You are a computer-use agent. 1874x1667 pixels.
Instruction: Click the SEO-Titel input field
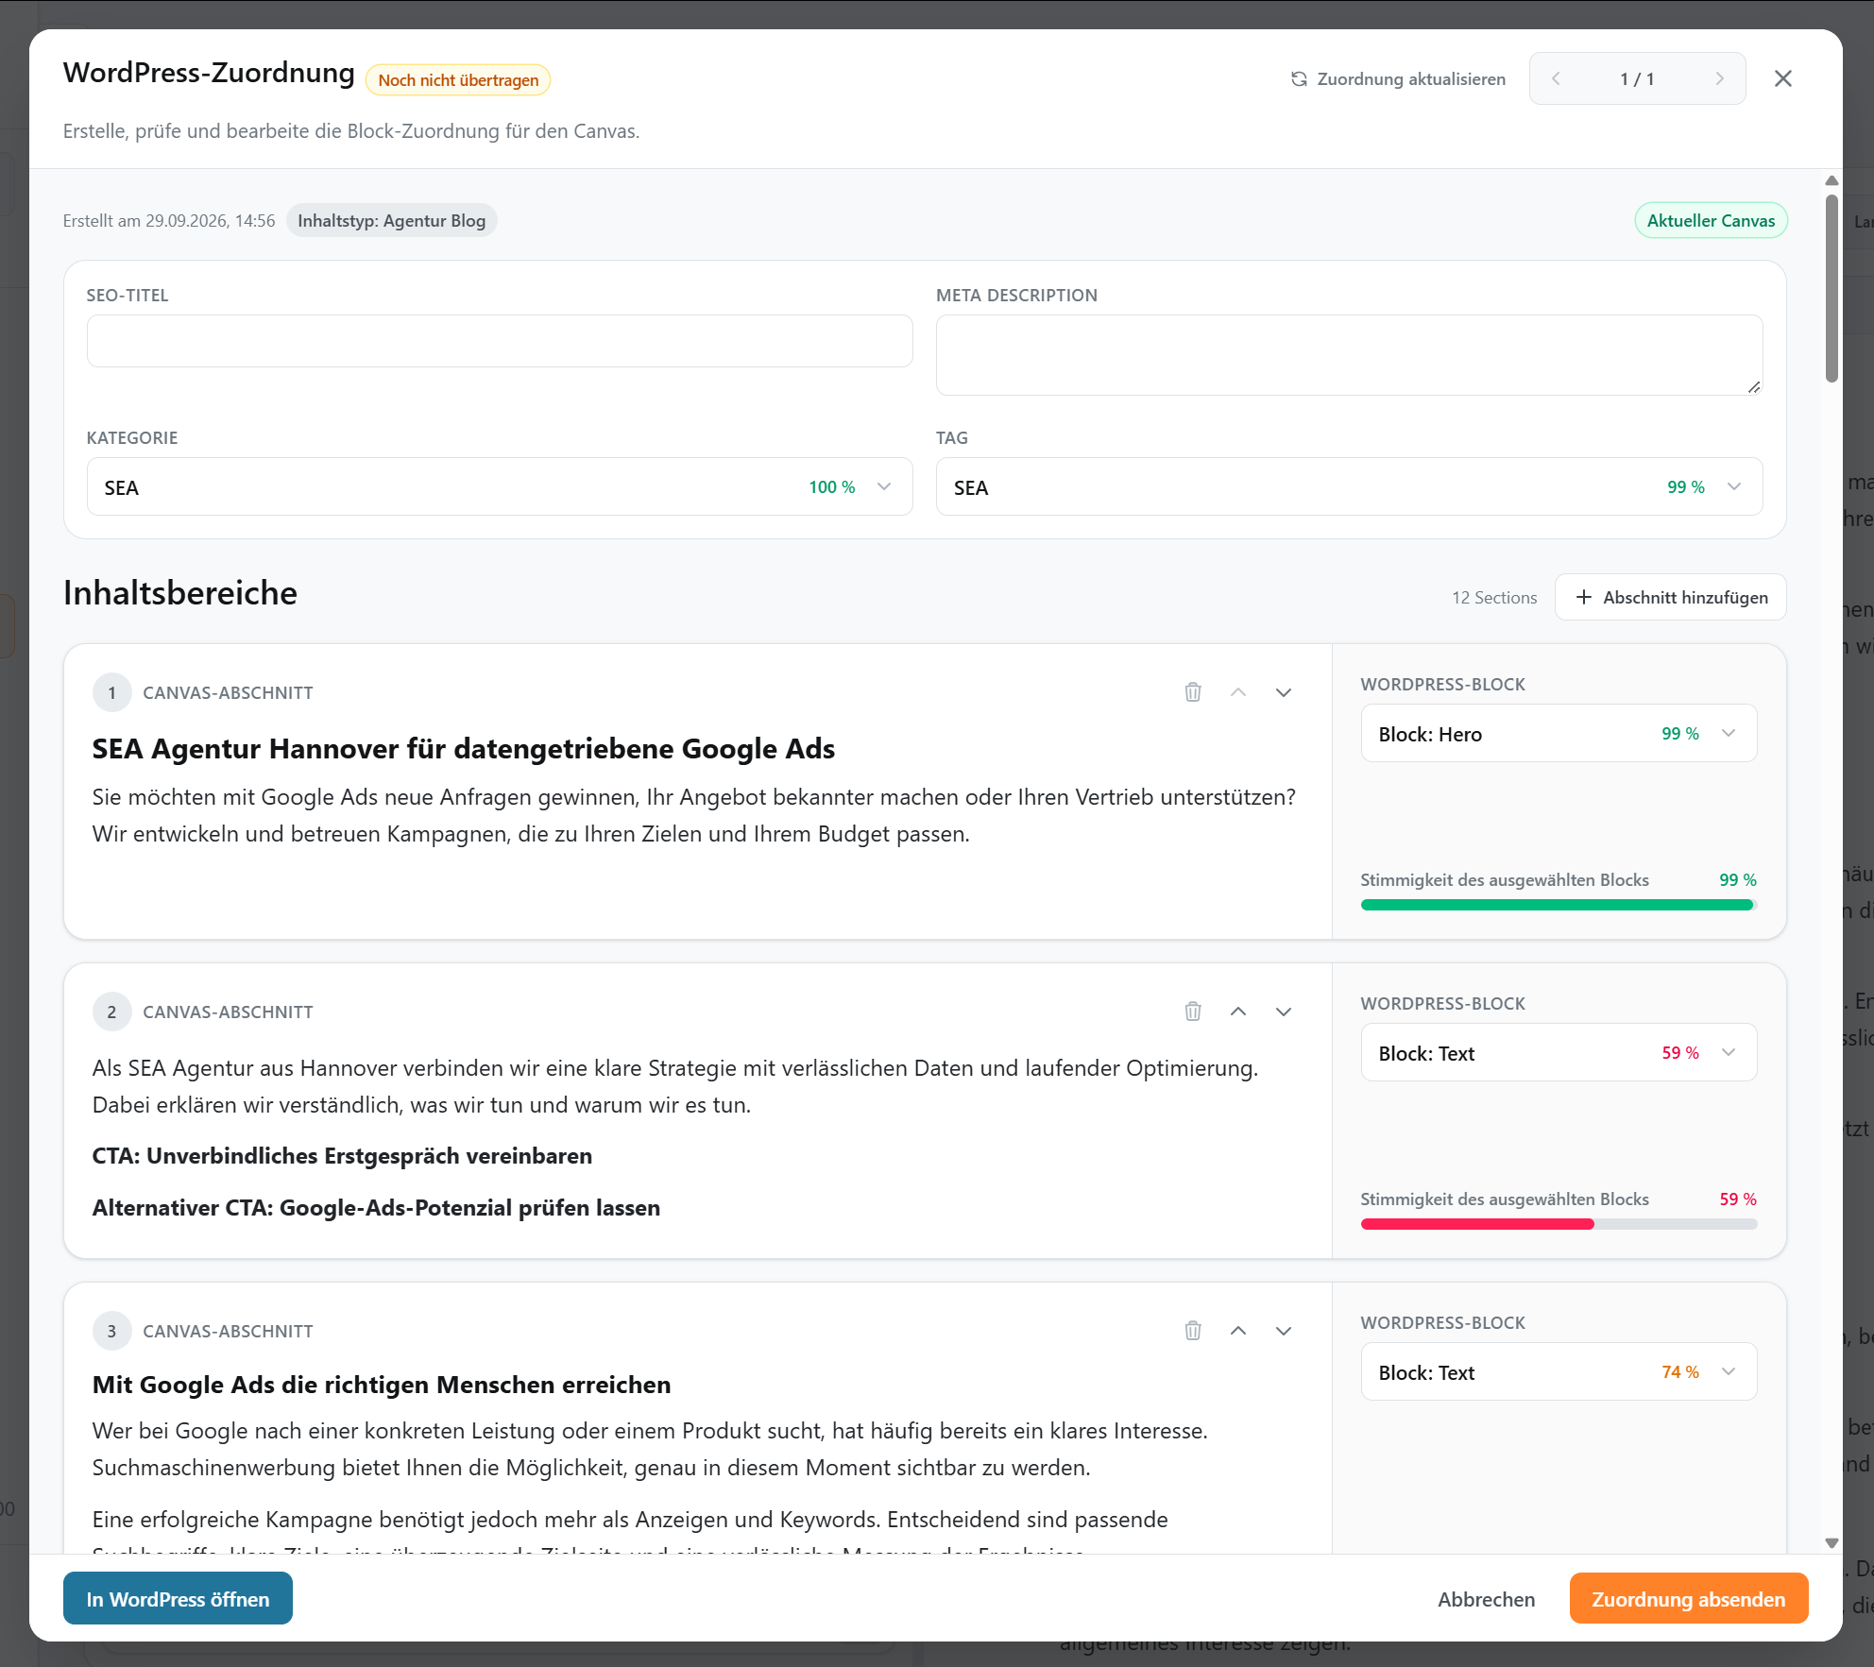click(x=500, y=341)
